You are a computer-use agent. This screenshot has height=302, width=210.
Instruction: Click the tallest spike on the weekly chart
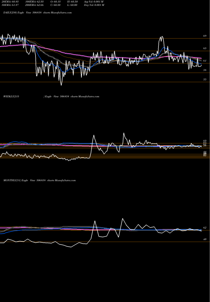point(124,133)
